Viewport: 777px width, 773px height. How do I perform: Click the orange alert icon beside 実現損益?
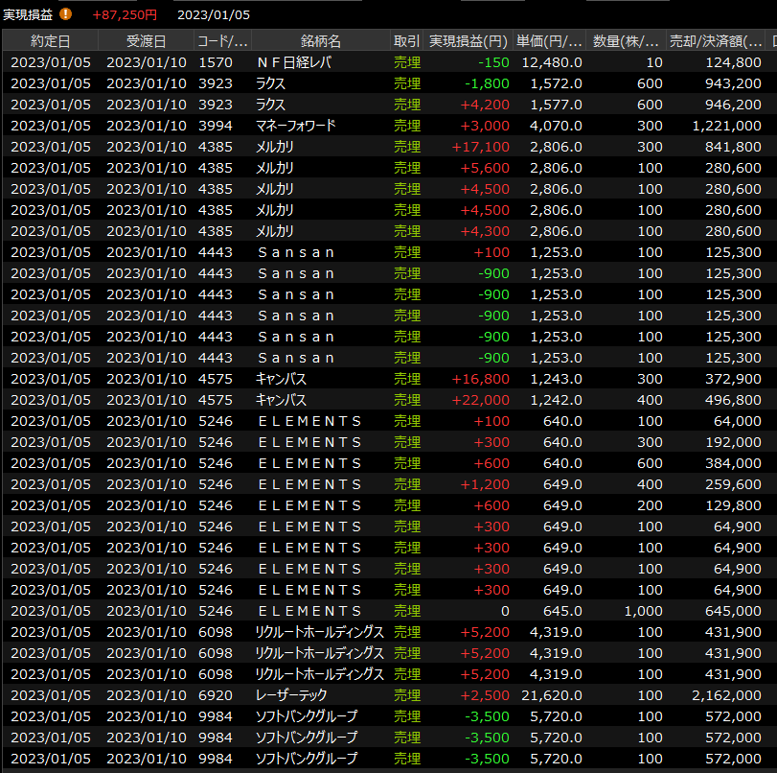(65, 14)
